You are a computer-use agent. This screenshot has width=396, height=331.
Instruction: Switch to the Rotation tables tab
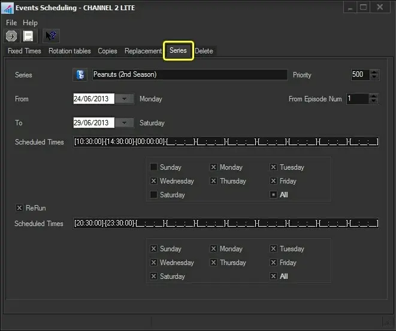pos(69,51)
